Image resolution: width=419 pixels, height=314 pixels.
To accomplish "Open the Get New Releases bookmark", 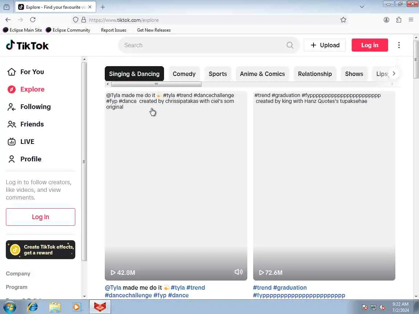I will [153, 30].
